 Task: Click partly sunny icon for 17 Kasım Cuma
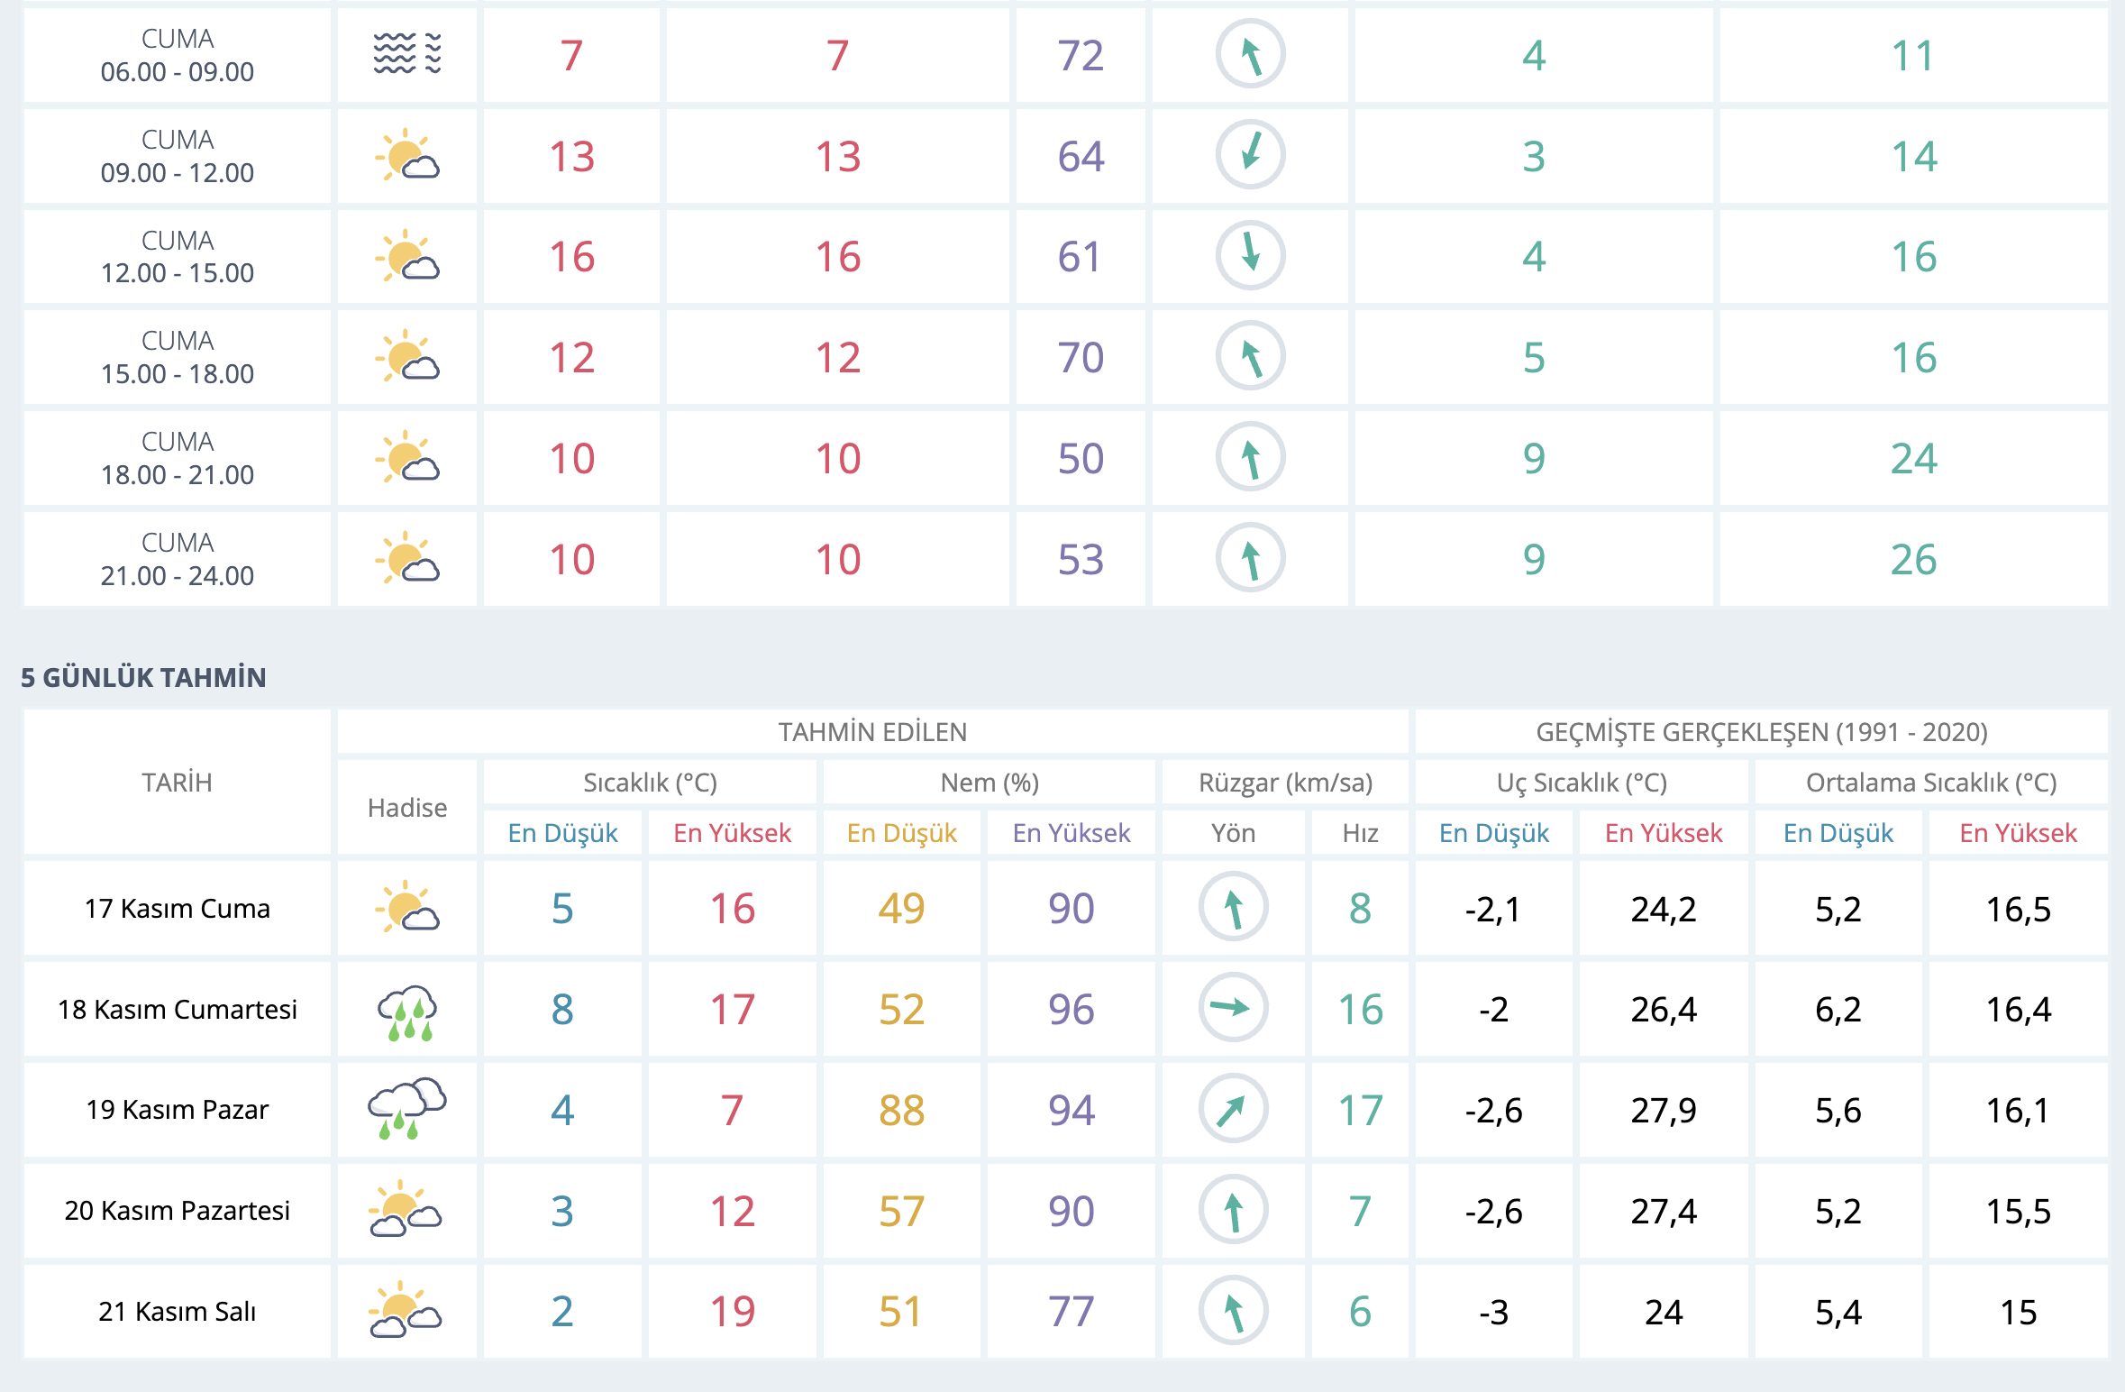tap(407, 907)
